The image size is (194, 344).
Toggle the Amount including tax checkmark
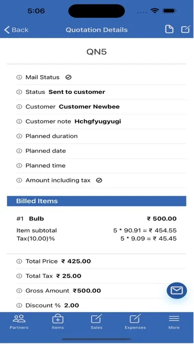[99, 180]
